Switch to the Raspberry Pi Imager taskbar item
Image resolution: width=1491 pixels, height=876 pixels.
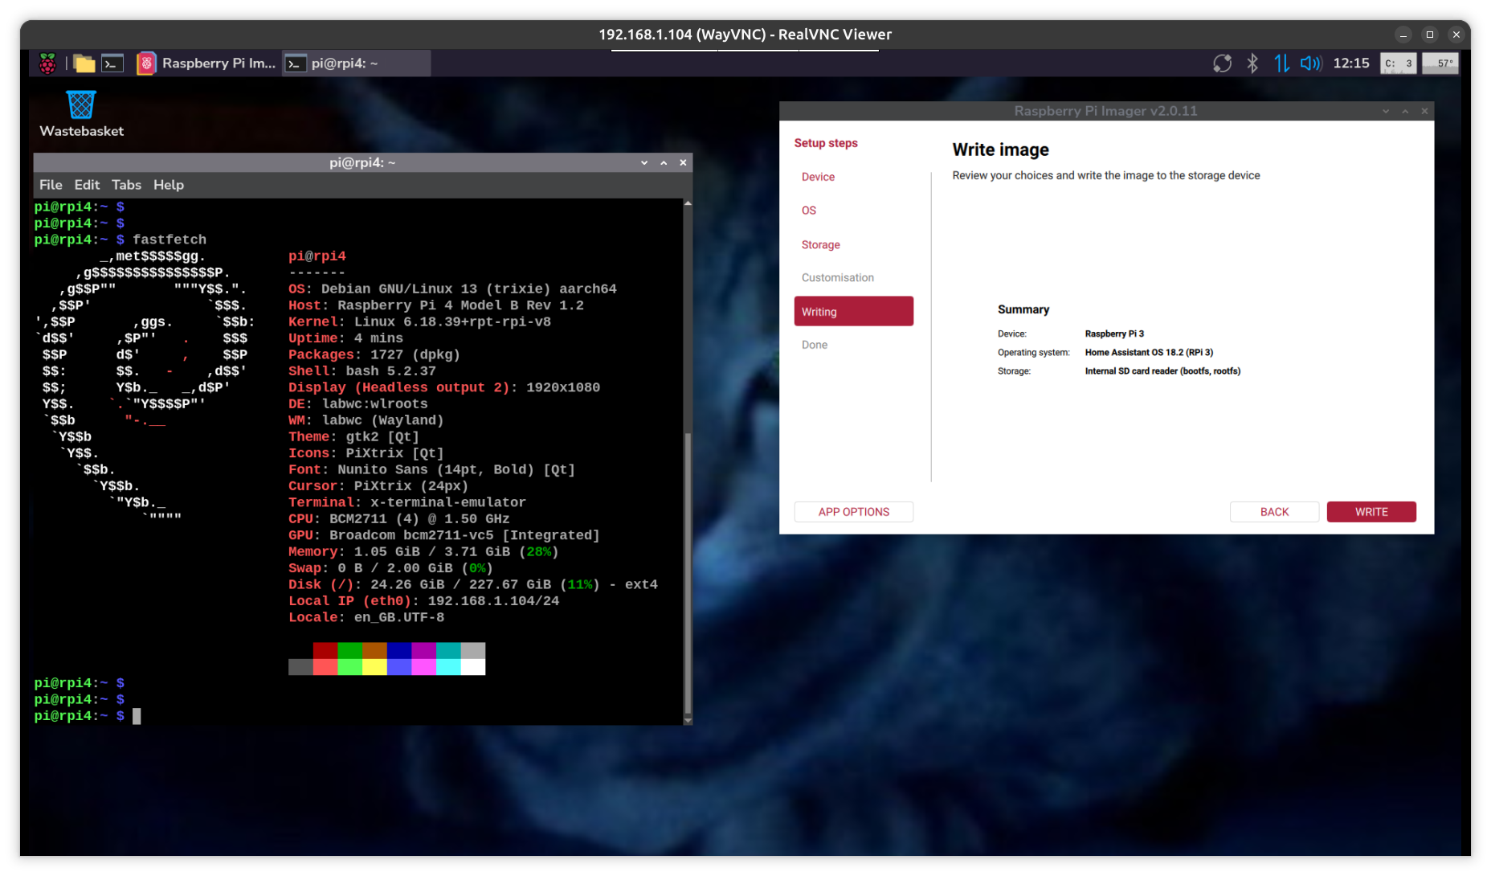click(207, 63)
